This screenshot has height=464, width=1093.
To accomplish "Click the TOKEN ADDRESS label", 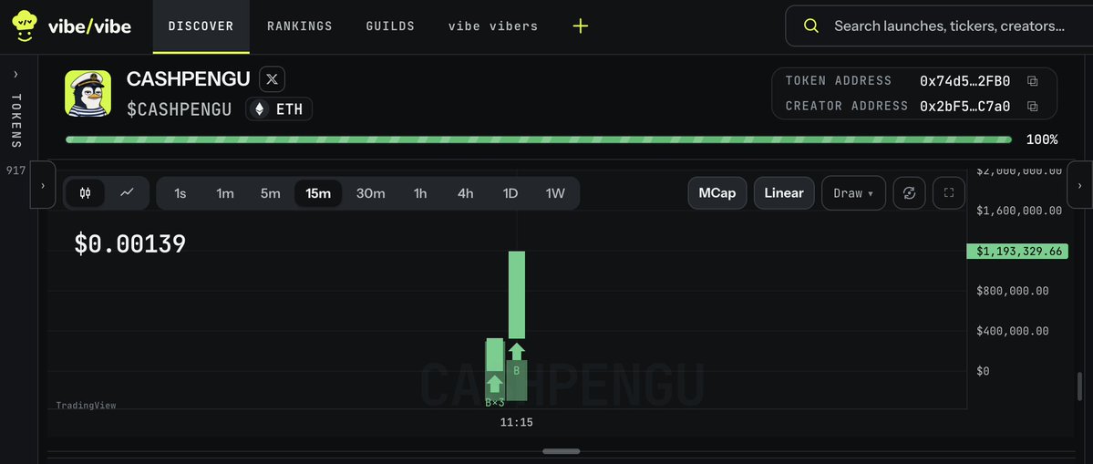I will coord(839,81).
